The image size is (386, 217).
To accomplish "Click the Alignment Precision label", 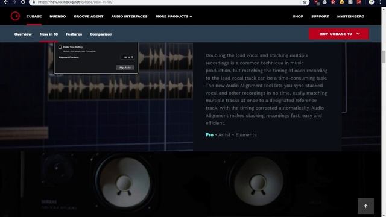I will click(x=69, y=57).
